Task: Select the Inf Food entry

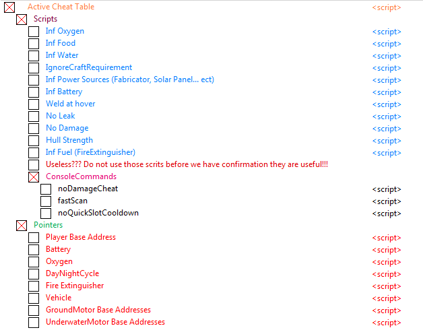Action: 61,43
